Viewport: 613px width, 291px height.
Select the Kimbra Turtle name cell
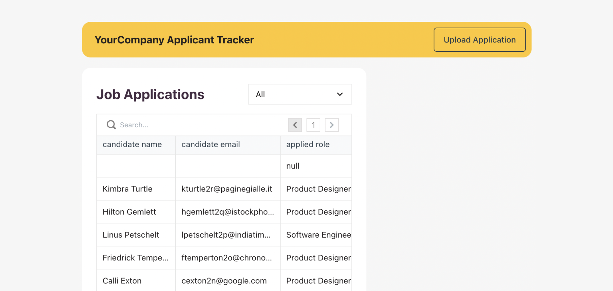[x=136, y=189]
